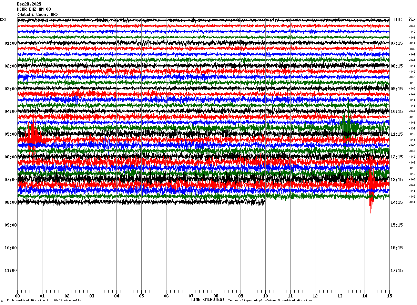The image size is (417, 305).
Task: Click the 11:15 UTC time label
Action: [397, 134]
